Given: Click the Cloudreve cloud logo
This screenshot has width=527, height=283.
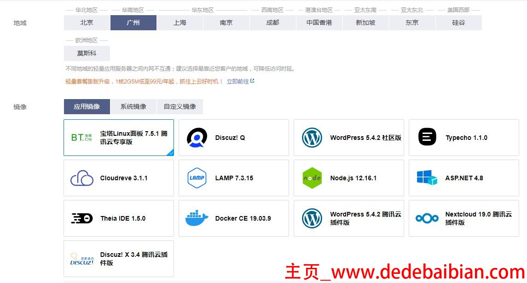Looking at the screenshot, I should [x=81, y=178].
